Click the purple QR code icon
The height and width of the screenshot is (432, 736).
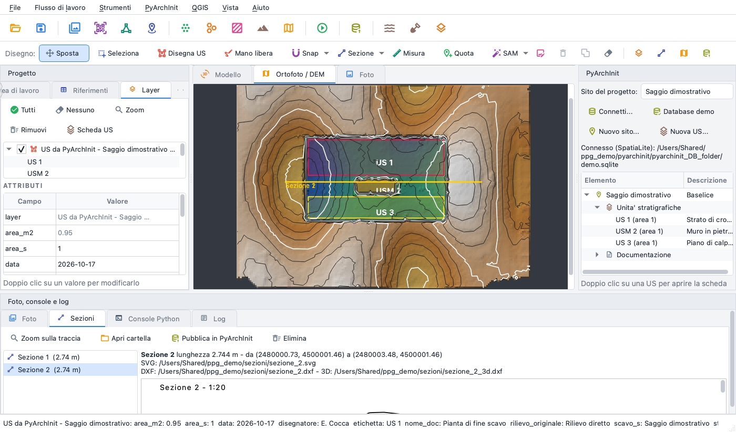click(100, 28)
